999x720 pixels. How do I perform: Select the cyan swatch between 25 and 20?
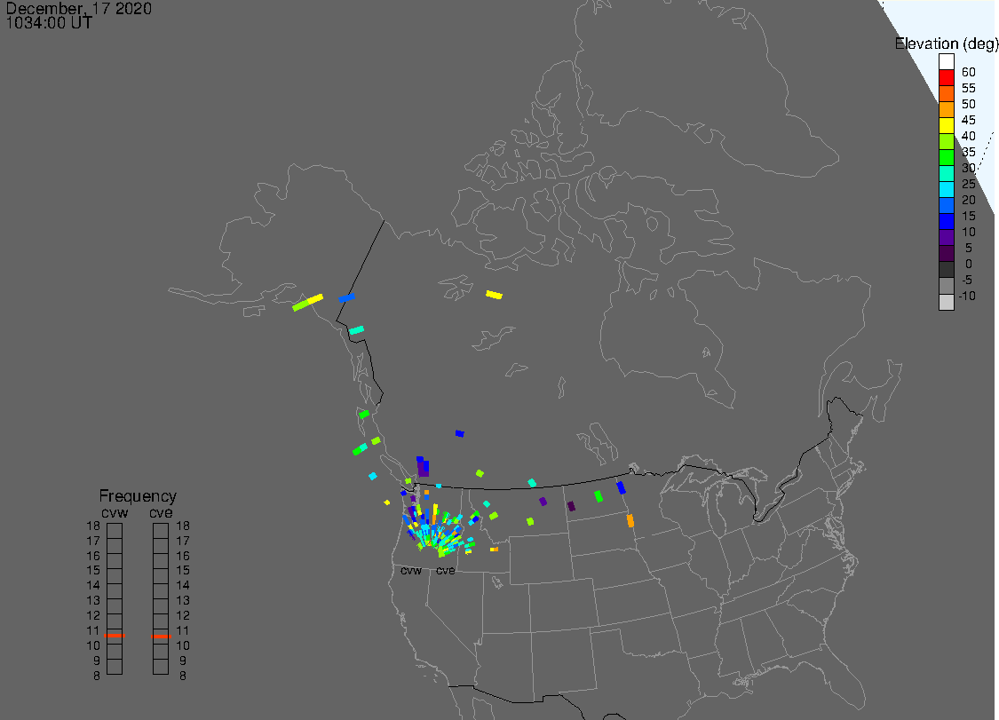pyautogui.click(x=946, y=189)
